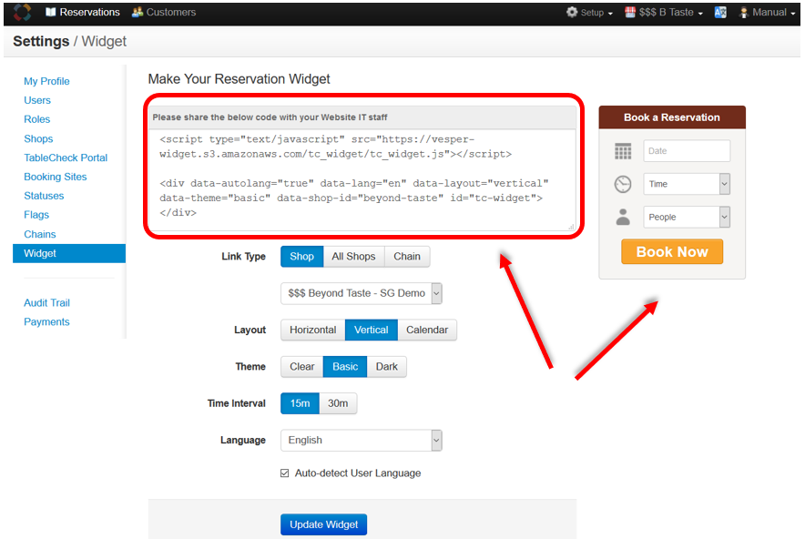Viewport: 805px width, 539px height.
Task: Expand the Manual user menu
Action: (767, 13)
